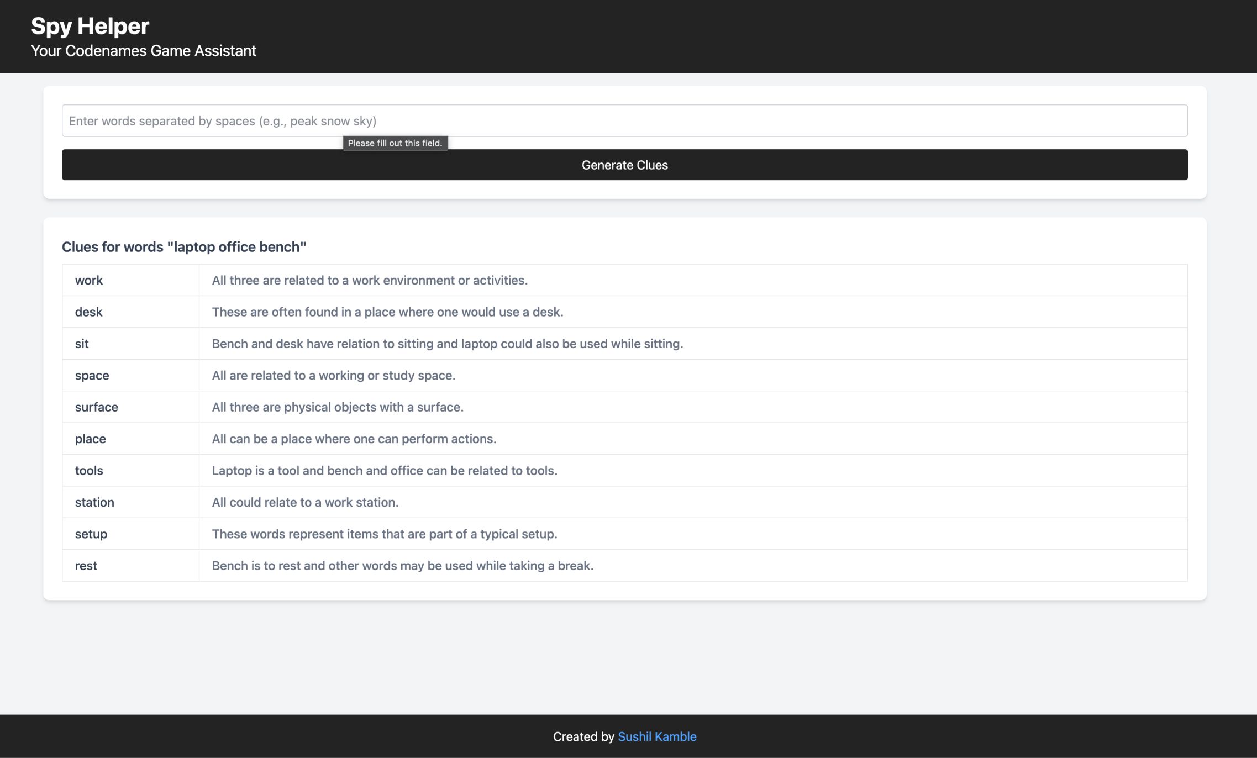This screenshot has height=758, width=1257.
Task: Select the "surface" clue word
Action: coord(97,407)
